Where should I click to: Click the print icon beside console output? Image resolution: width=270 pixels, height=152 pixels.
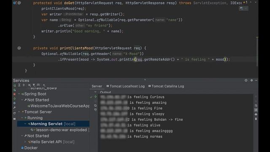tap(256, 114)
